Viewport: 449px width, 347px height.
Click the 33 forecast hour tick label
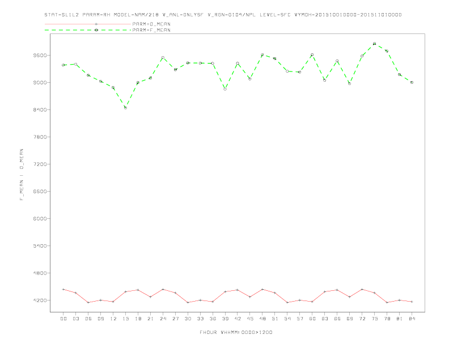point(200,319)
